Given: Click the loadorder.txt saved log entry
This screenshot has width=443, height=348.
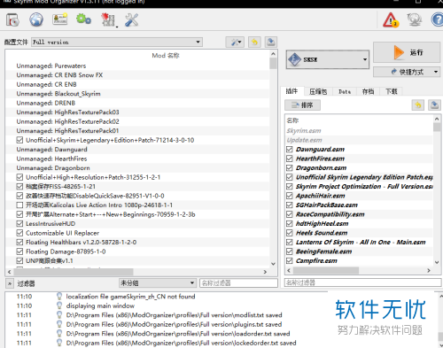Looking at the screenshot, I should pos(178,334).
